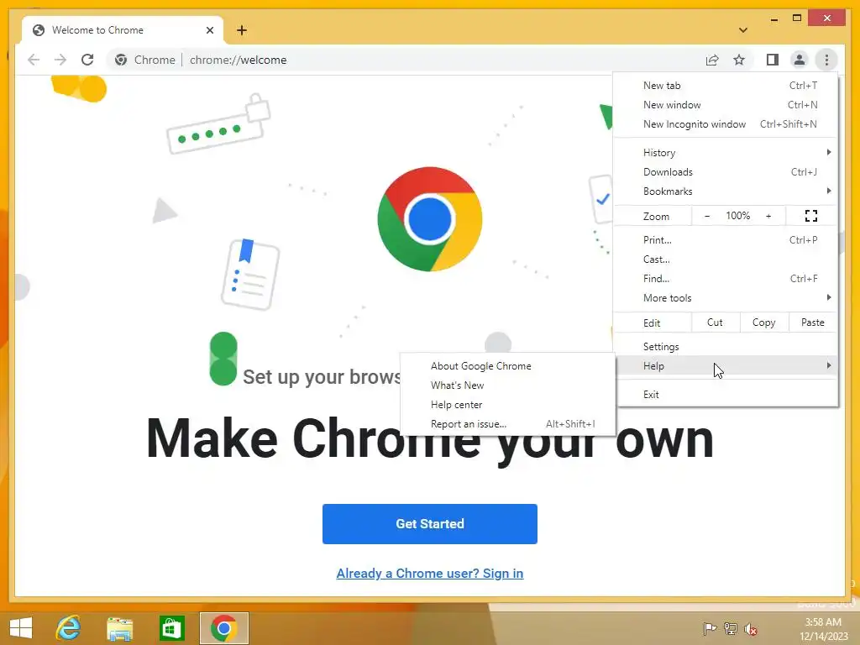Open Downloads from the menu
Screen dimensions: 860x645
726,171
